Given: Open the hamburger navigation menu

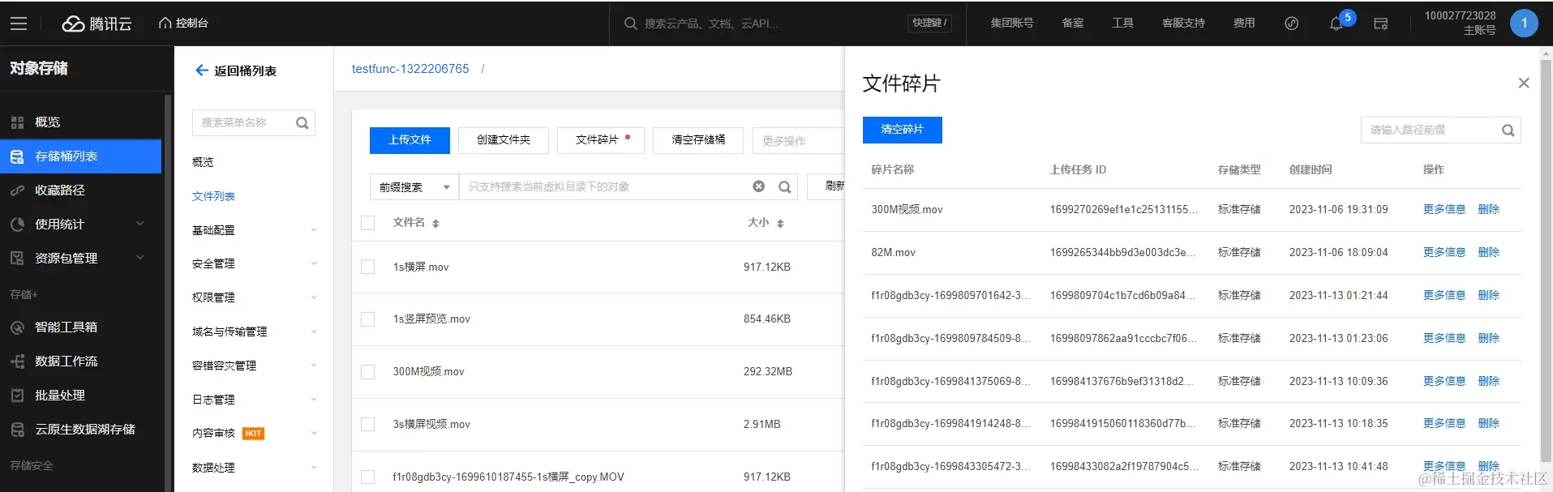Looking at the screenshot, I should pos(19,24).
